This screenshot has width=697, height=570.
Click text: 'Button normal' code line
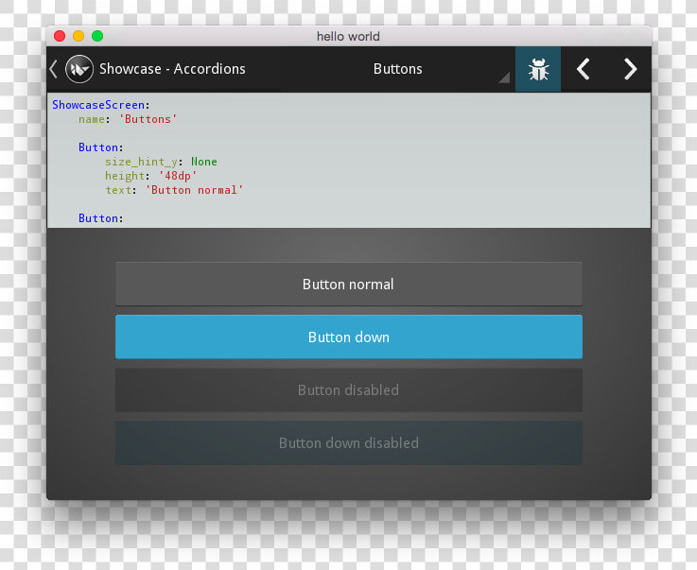tap(174, 190)
